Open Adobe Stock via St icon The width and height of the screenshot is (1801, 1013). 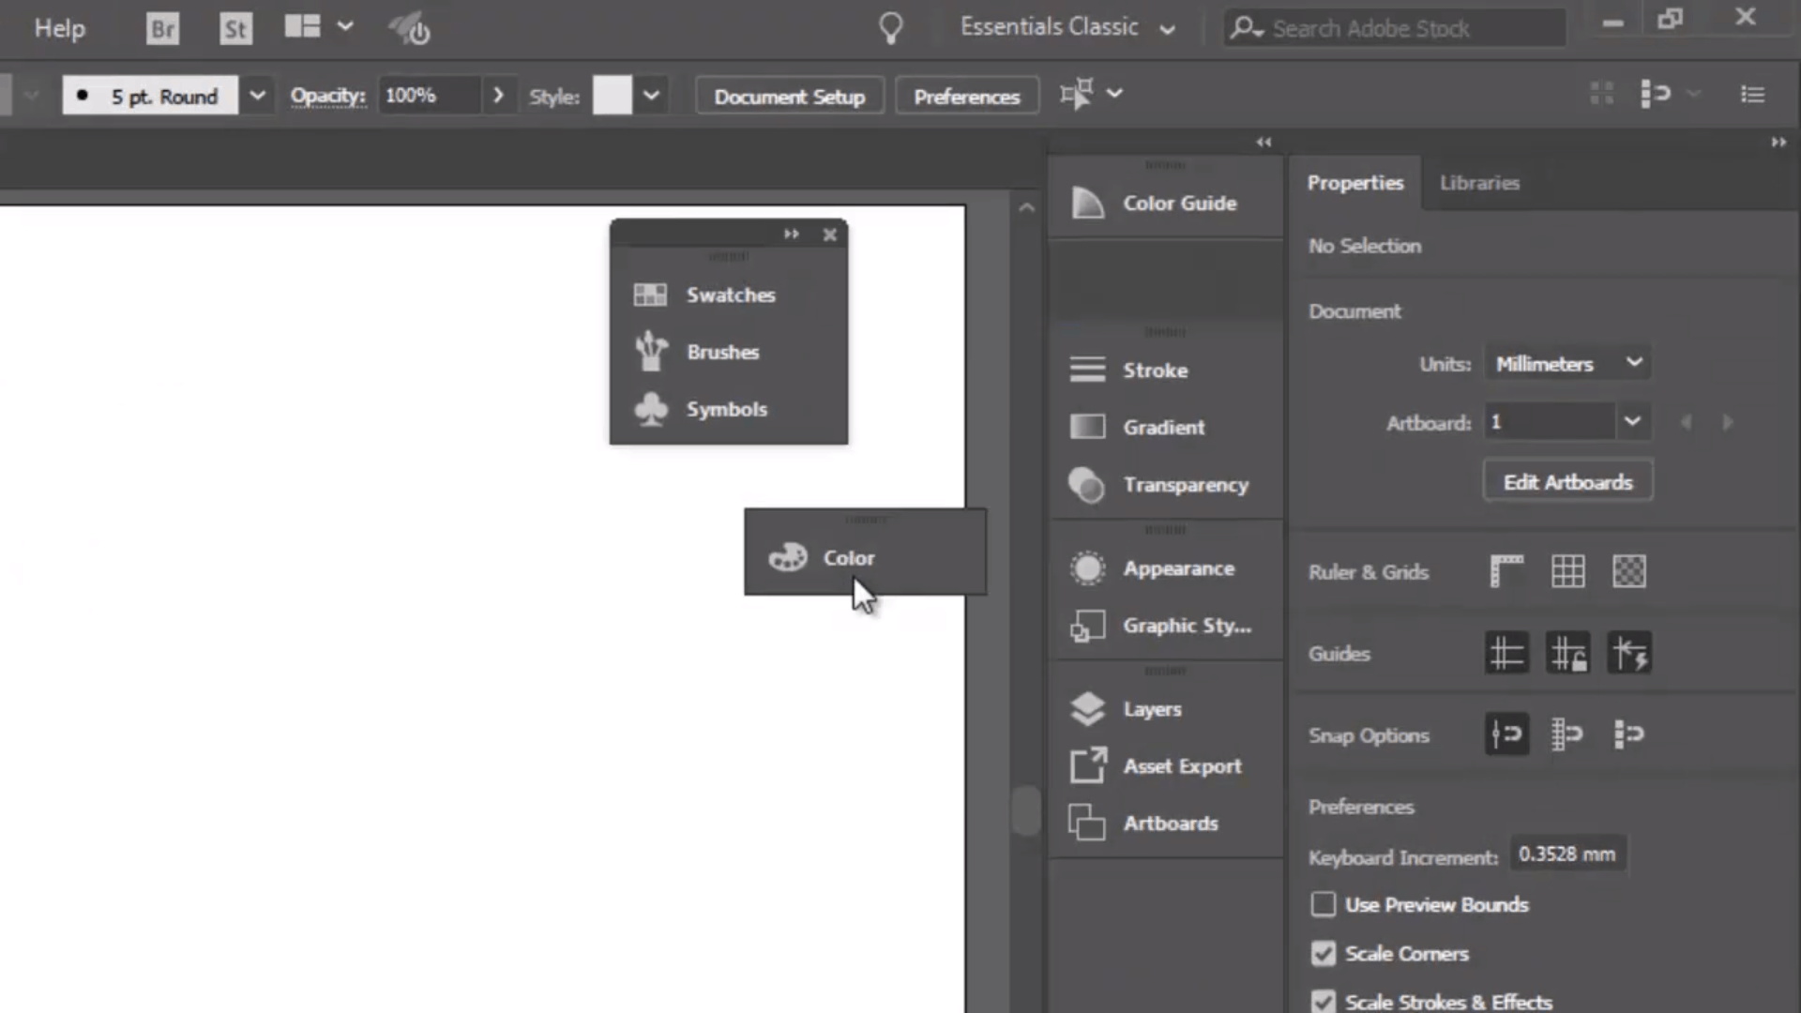235,28
